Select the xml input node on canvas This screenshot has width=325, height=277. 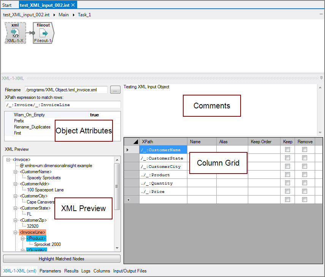tap(15, 33)
